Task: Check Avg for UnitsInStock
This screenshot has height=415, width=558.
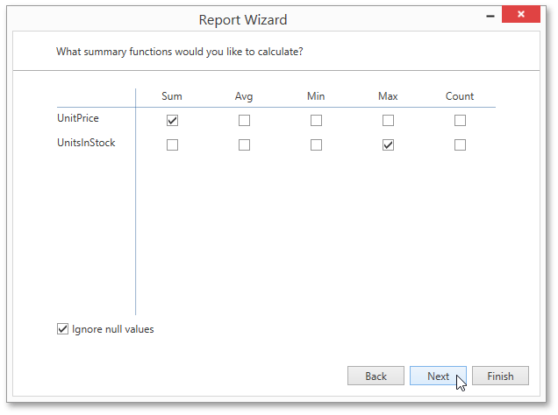Action: point(244,144)
